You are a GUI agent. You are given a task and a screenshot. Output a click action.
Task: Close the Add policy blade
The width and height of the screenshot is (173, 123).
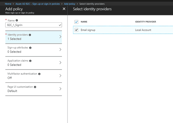click(x=64, y=9)
